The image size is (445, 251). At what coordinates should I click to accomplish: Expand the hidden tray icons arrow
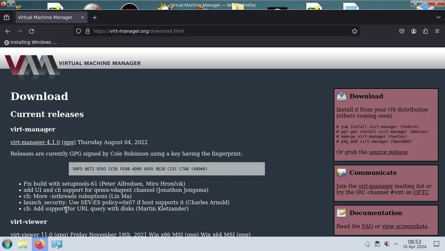[x=396, y=244]
